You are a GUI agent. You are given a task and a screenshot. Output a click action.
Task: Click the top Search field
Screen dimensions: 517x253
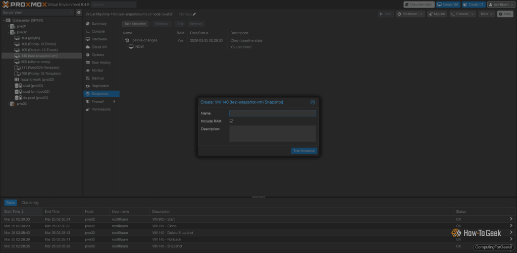click(x=114, y=5)
